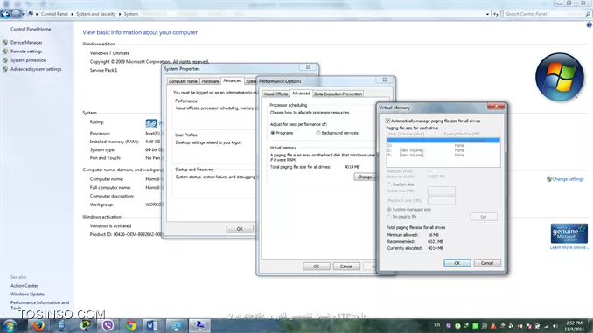Click the Maximum size input field
This screenshot has height=333, width=593.
(x=442, y=200)
